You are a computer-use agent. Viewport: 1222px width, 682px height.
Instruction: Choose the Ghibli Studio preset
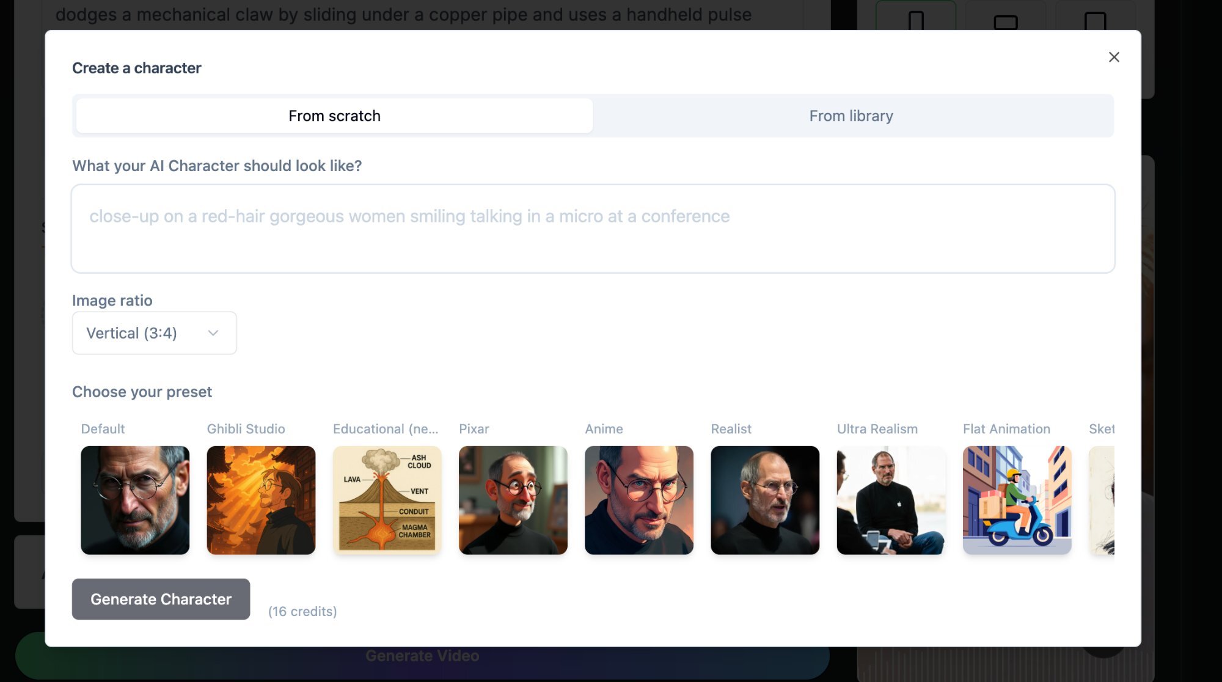pyautogui.click(x=261, y=500)
